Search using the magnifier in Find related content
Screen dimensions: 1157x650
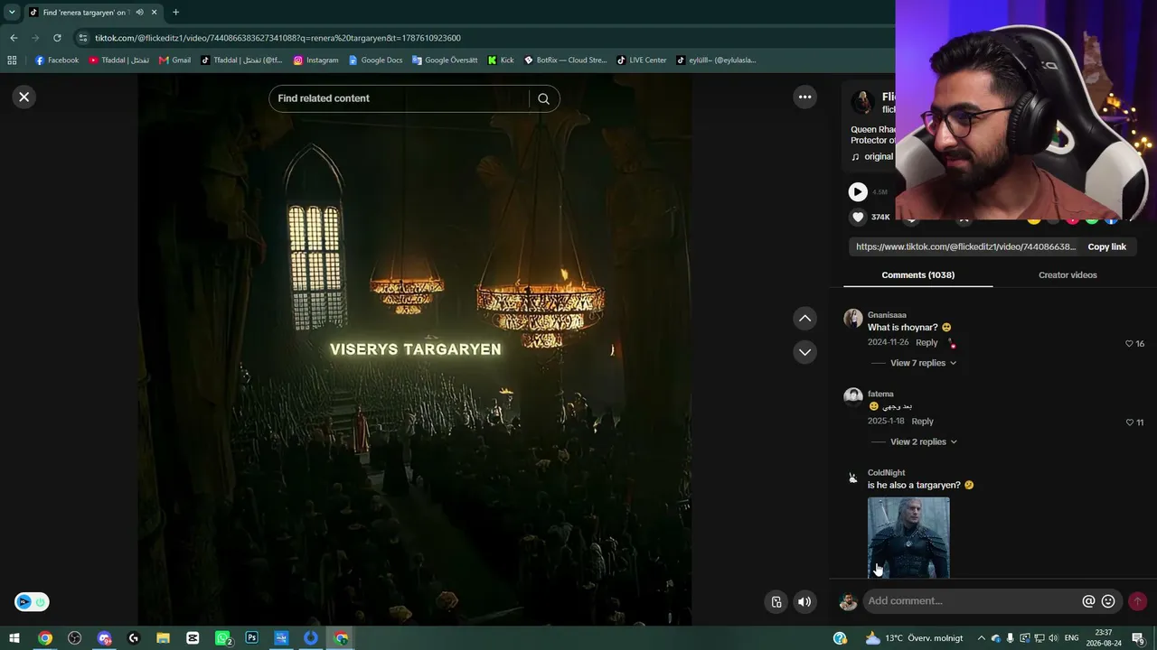point(543,98)
